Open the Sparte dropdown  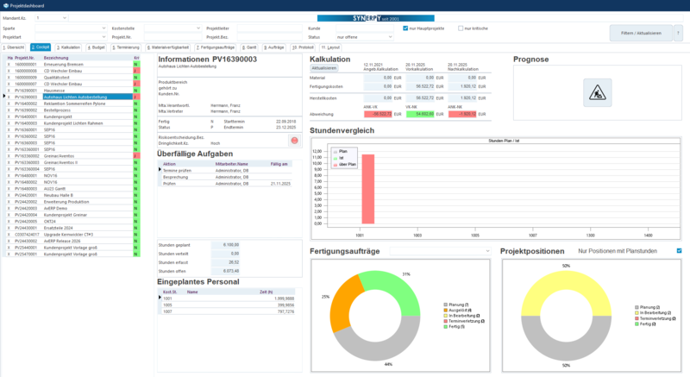tap(105, 28)
